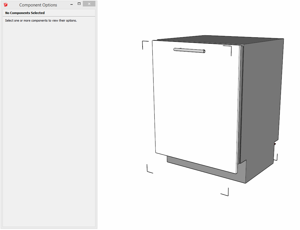
Task: Select the white dishwasher door front panel
Action: [x=196, y=107]
